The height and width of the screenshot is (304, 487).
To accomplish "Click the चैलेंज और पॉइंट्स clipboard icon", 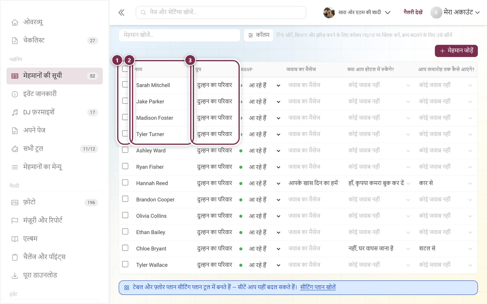I will point(15,257).
